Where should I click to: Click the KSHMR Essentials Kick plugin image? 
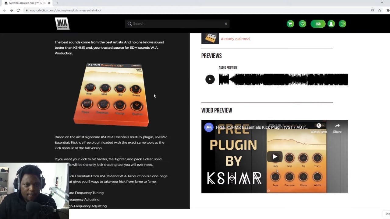click(x=111, y=95)
